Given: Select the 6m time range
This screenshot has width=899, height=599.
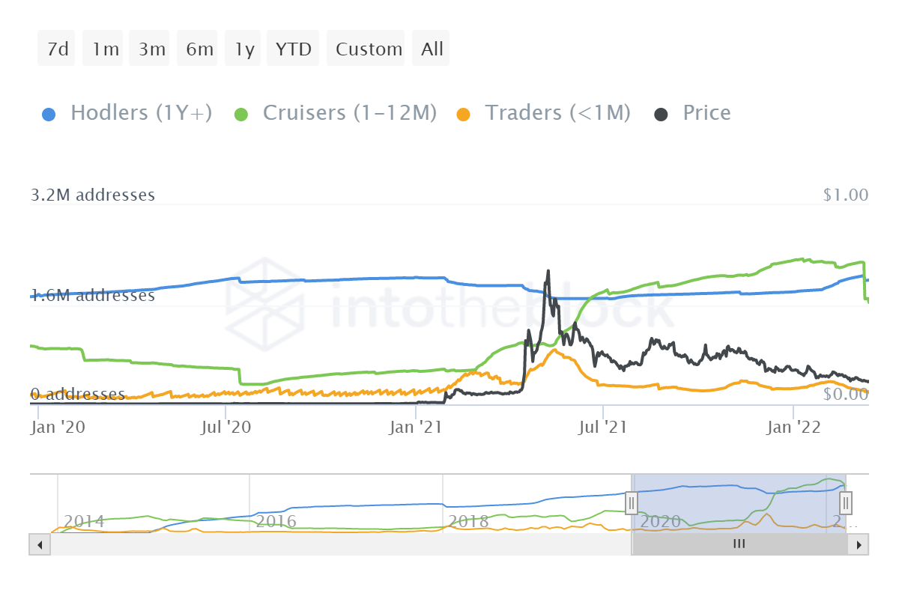Looking at the screenshot, I should coord(196,48).
